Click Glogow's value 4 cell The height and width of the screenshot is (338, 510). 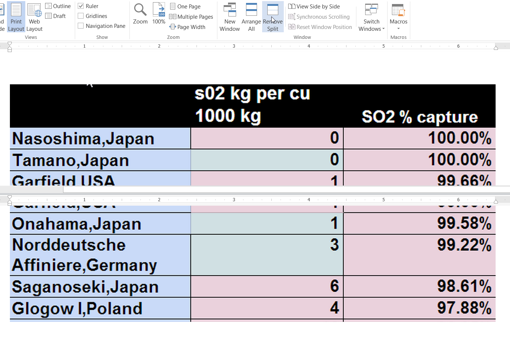[x=267, y=308]
